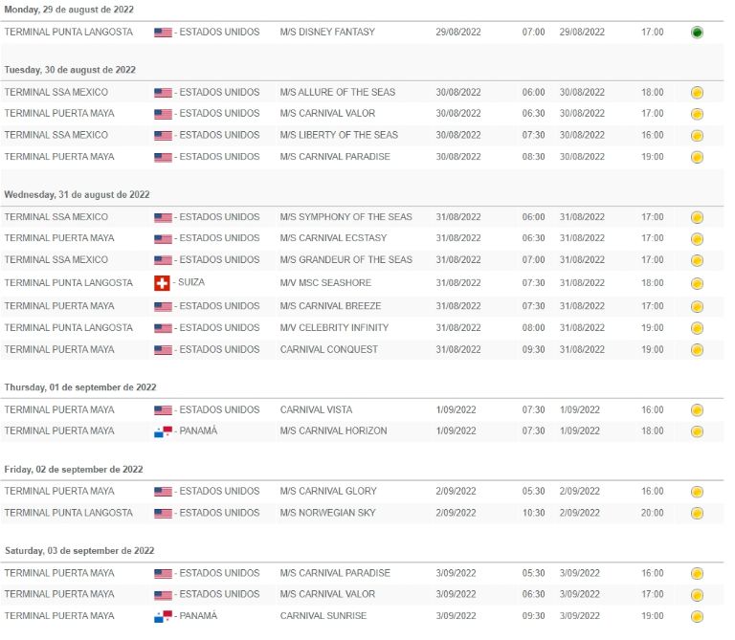Click departure time 20:00 for Norwegian Sky

653,513
